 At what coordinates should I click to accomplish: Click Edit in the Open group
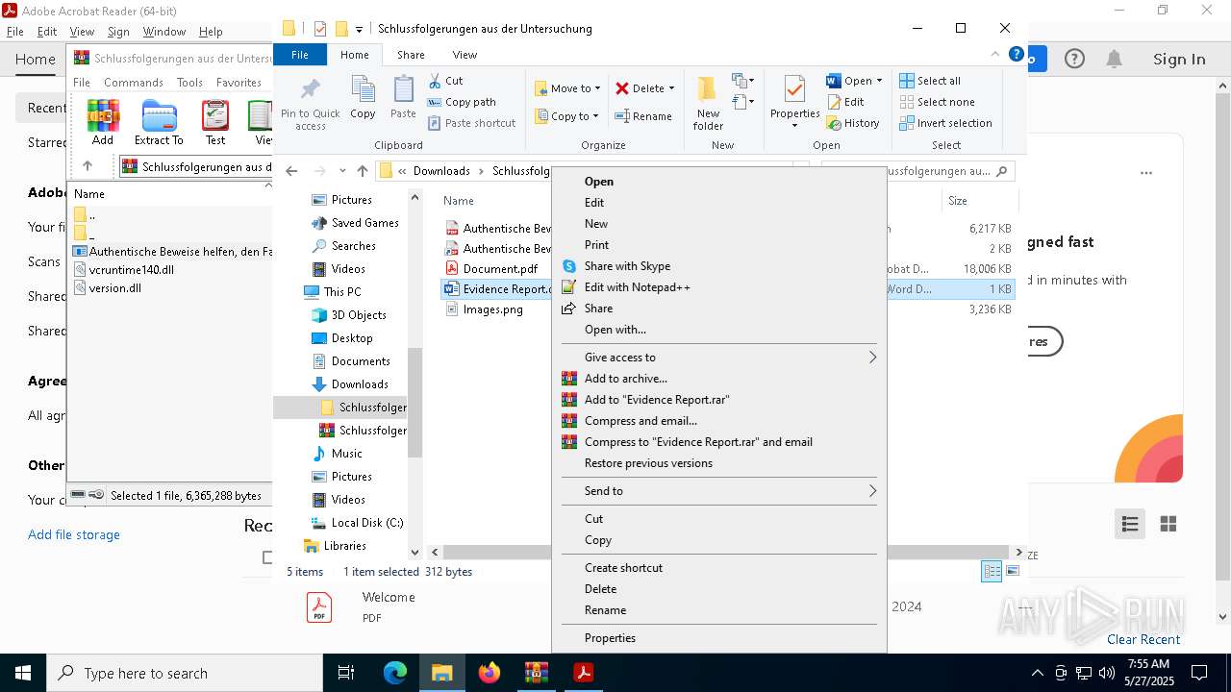pyautogui.click(x=844, y=102)
